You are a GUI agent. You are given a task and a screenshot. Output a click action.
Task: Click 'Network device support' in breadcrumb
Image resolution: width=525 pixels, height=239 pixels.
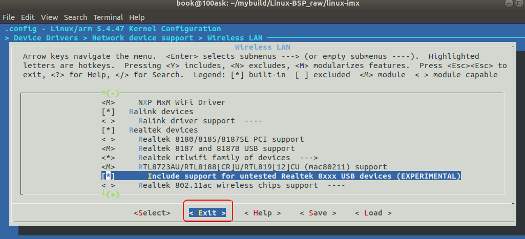142,38
